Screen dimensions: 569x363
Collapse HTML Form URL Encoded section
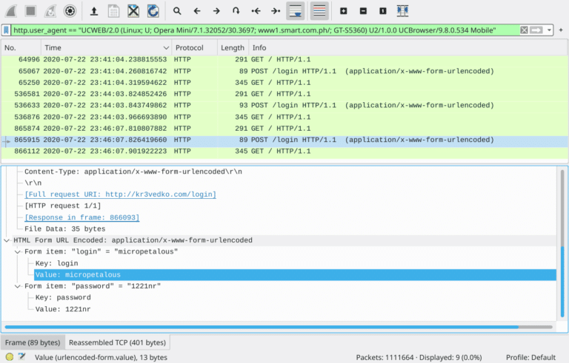[x=7, y=240]
